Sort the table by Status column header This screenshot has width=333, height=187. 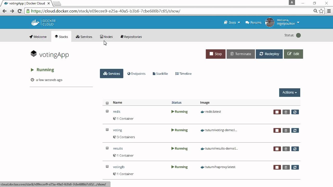point(176,103)
